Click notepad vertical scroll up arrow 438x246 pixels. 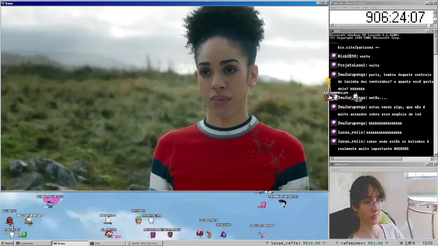pos(435,12)
